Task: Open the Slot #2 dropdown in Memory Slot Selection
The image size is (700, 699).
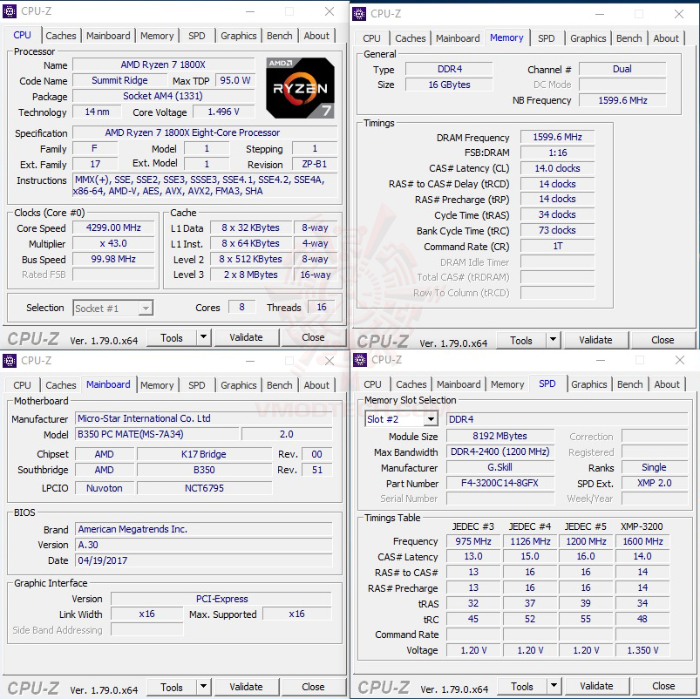Action: (x=429, y=418)
